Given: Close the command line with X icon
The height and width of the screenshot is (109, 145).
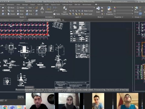Looking at the screenshot, I should coord(20,97).
